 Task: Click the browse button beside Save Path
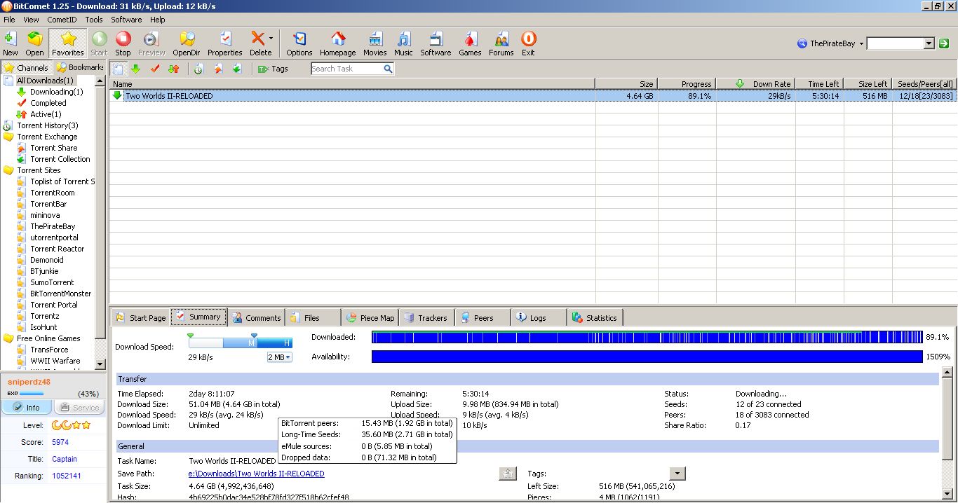click(508, 474)
